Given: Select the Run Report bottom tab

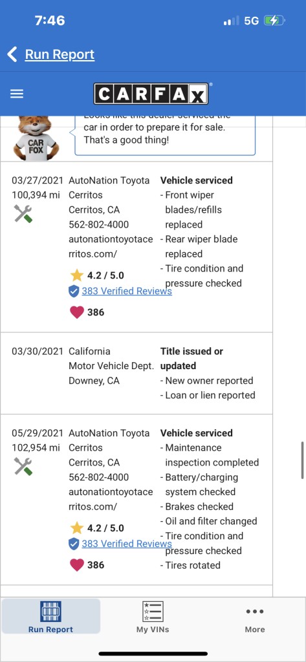Looking at the screenshot, I should (50, 617).
